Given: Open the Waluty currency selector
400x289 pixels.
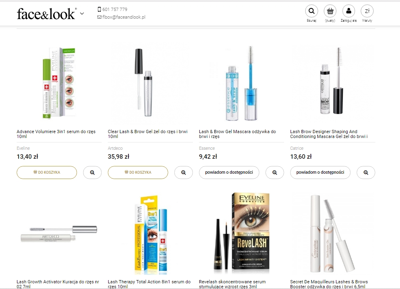Looking at the screenshot, I should point(367,11).
